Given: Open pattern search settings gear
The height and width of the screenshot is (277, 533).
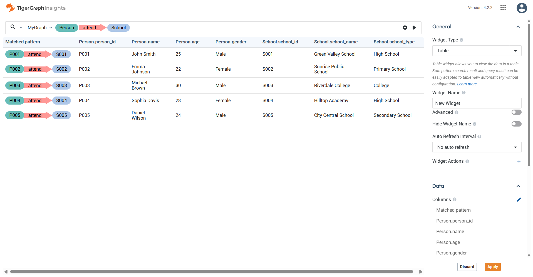Looking at the screenshot, I should (x=405, y=28).
